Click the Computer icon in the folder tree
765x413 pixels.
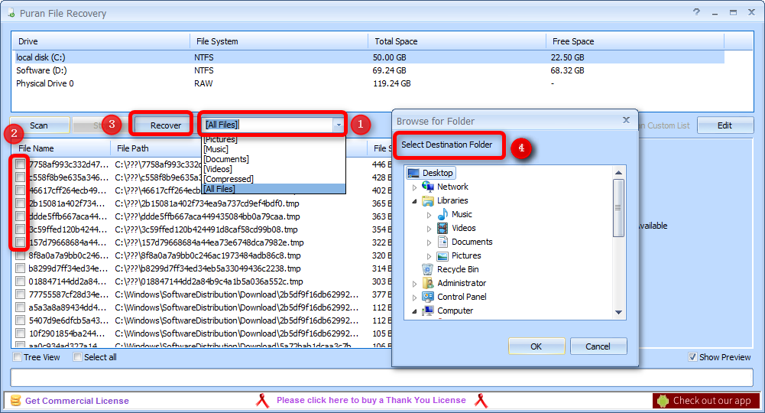[x=428, y=311]
